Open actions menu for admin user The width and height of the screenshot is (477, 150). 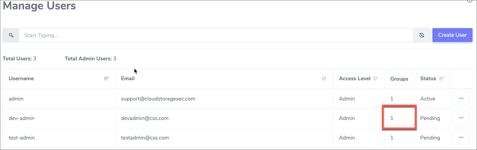pyautogui.click(x=461, y=99)
